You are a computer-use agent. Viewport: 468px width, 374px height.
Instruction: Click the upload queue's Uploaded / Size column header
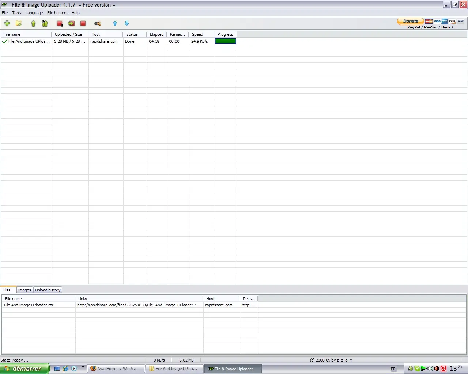[x=70, y=34]
